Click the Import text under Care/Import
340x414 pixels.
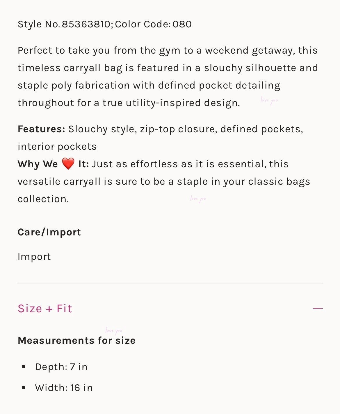[34, 257]
